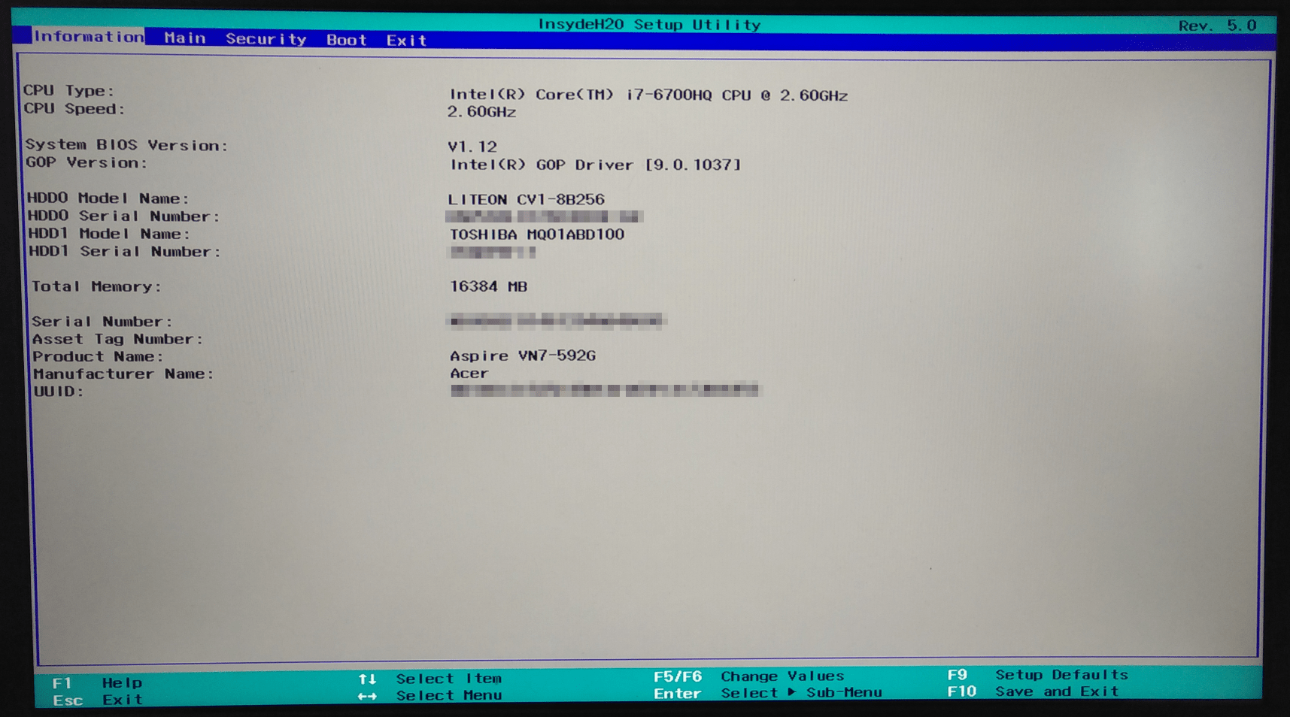
Task: Open the Exit tab in menu bar
Action: (407, 41)
